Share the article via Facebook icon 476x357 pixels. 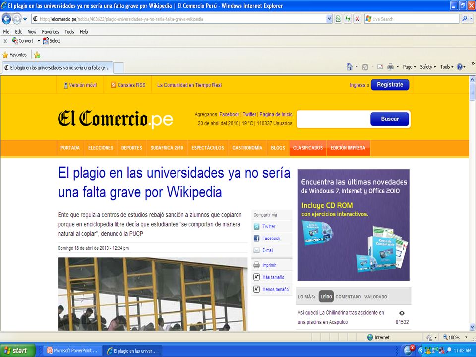point(256,238)
